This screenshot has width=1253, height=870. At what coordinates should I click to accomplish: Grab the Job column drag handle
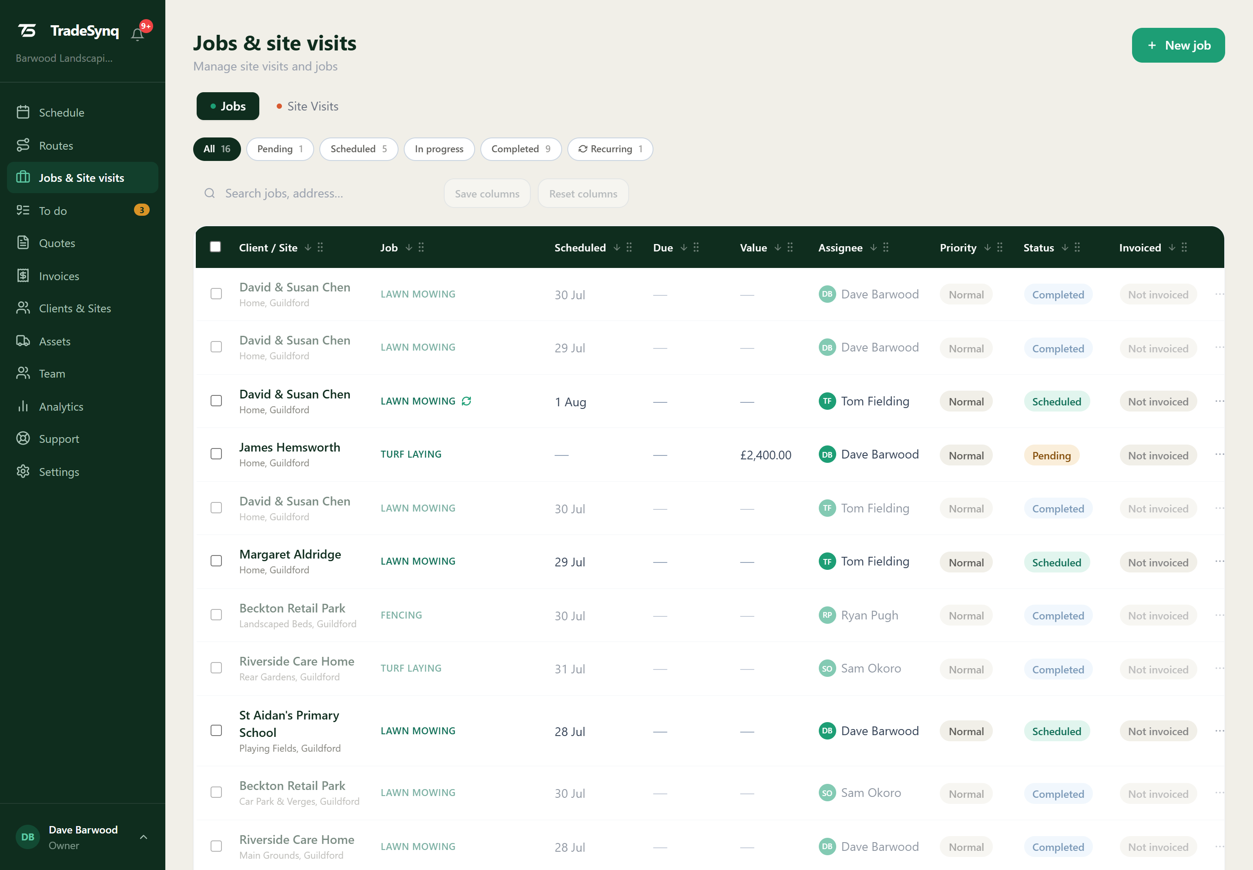tap(422, 248)
